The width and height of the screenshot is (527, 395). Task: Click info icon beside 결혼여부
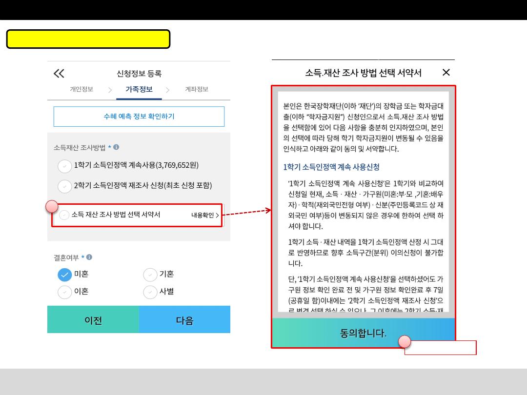(x=89, y=257)
